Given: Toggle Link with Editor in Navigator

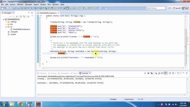Looking at the screenshot, I should [24, 16].
